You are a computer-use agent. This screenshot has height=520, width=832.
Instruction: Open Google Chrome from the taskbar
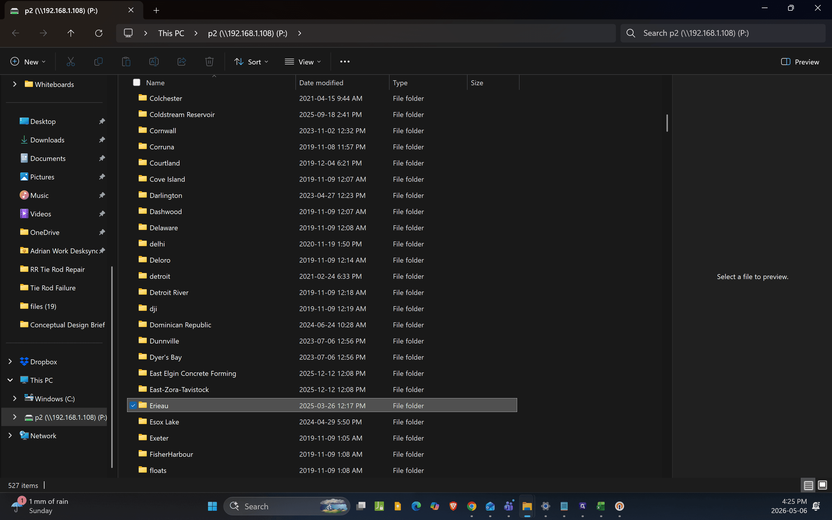click(472, 506)
